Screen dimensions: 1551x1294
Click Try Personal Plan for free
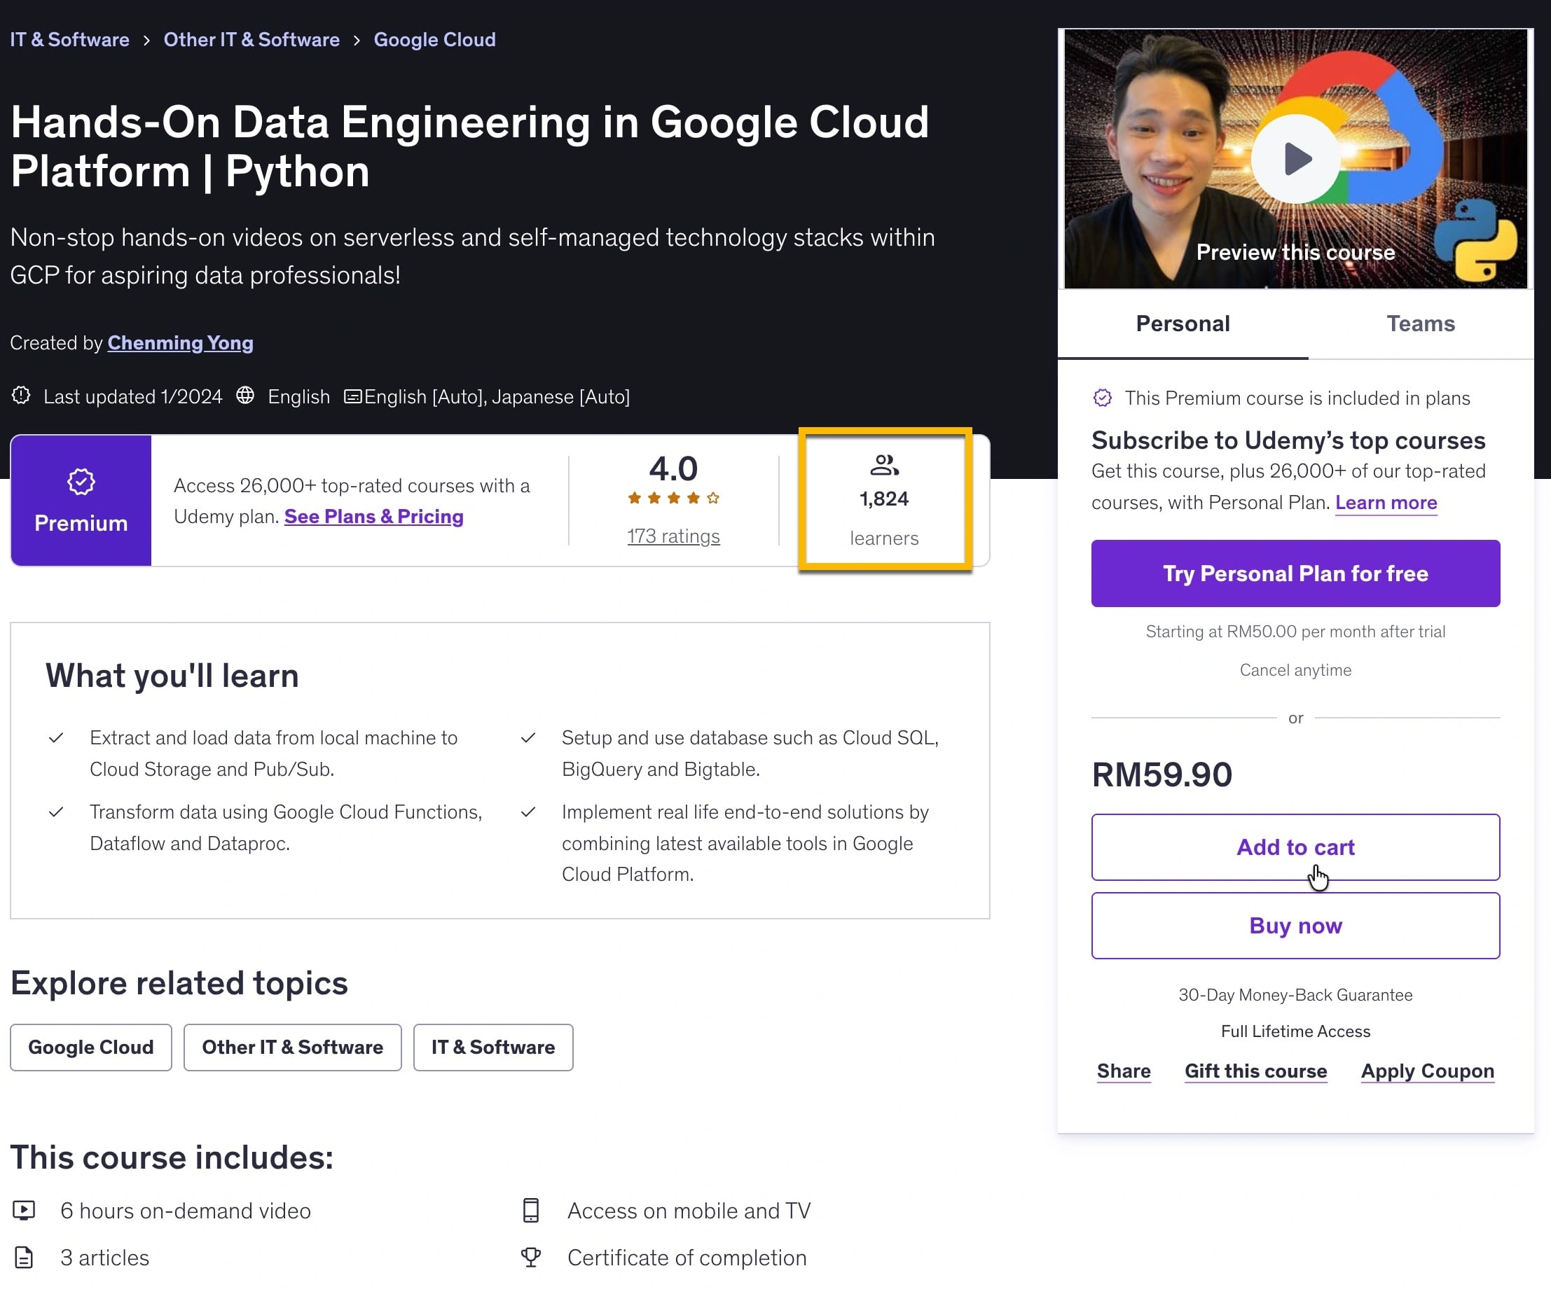pyautogui.click(x=1295, y=573)
